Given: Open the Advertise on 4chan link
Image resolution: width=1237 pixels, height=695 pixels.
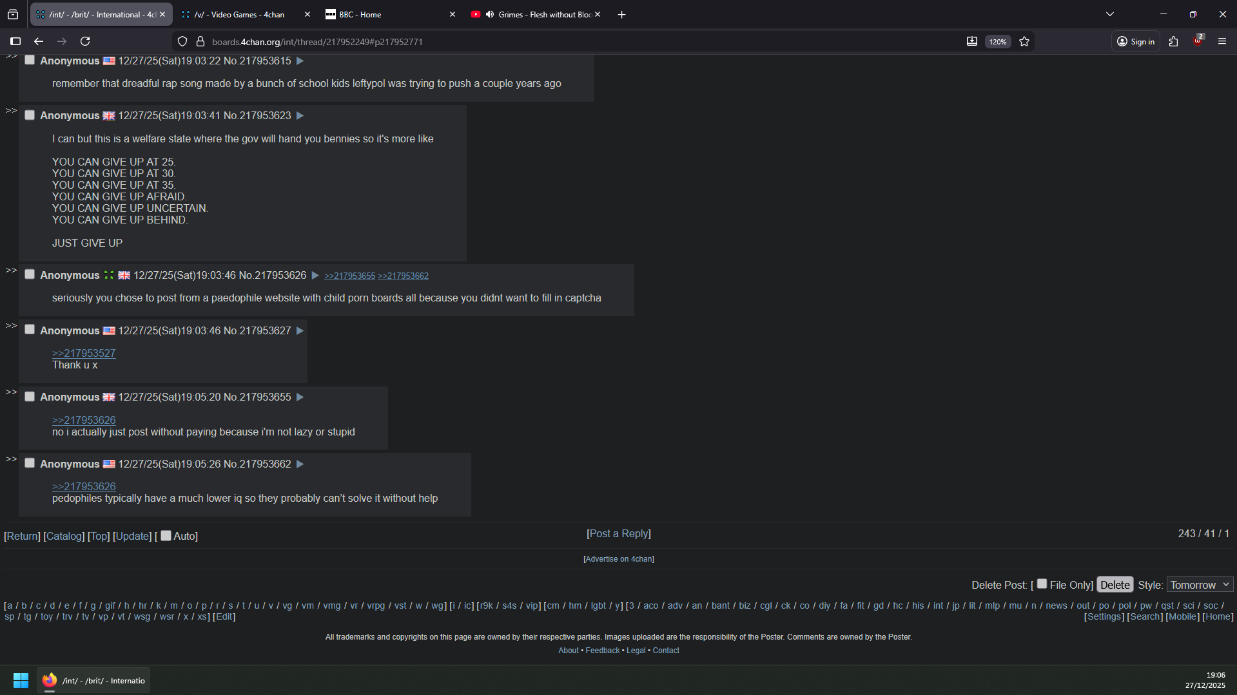Looking at the screenshot, I should [619, 559].
